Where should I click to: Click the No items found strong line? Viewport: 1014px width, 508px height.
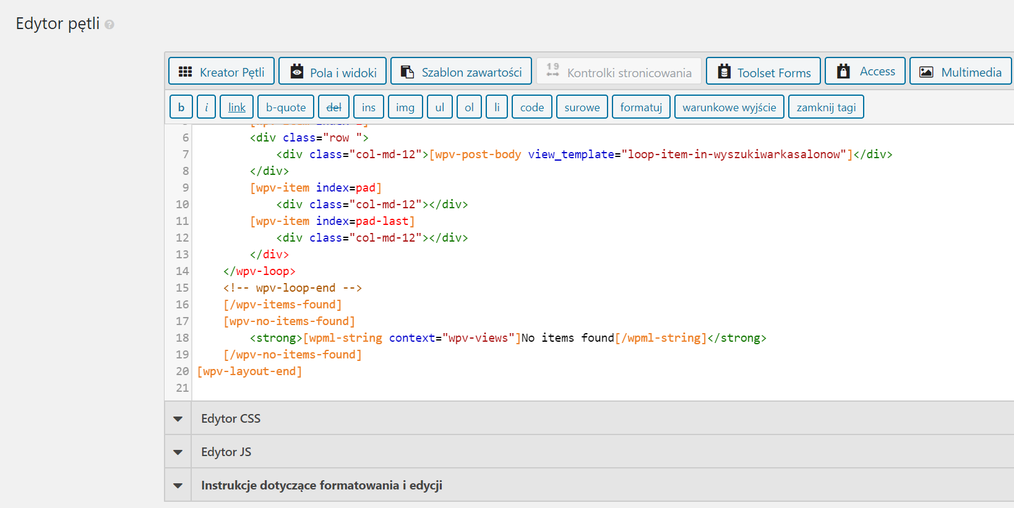(x=508, y=338)
